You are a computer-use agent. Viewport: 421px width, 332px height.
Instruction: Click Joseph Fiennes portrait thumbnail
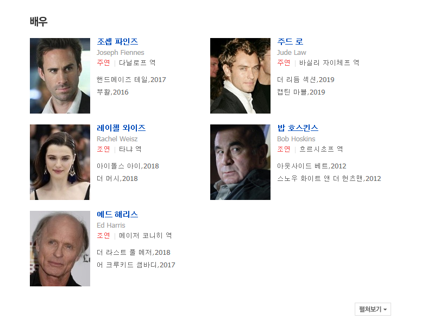coord(60,76)
